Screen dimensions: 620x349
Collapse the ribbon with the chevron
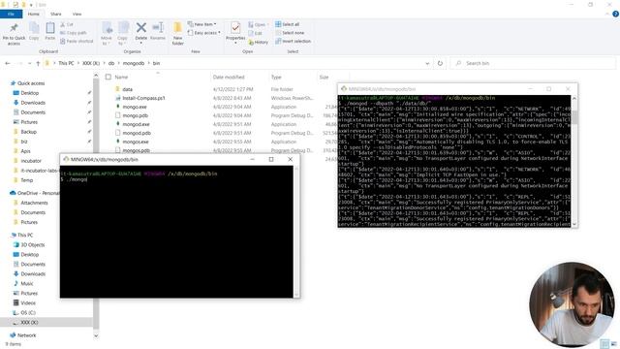click(607, 14)
